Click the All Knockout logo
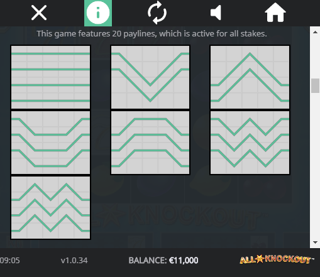 click(277, 259)
